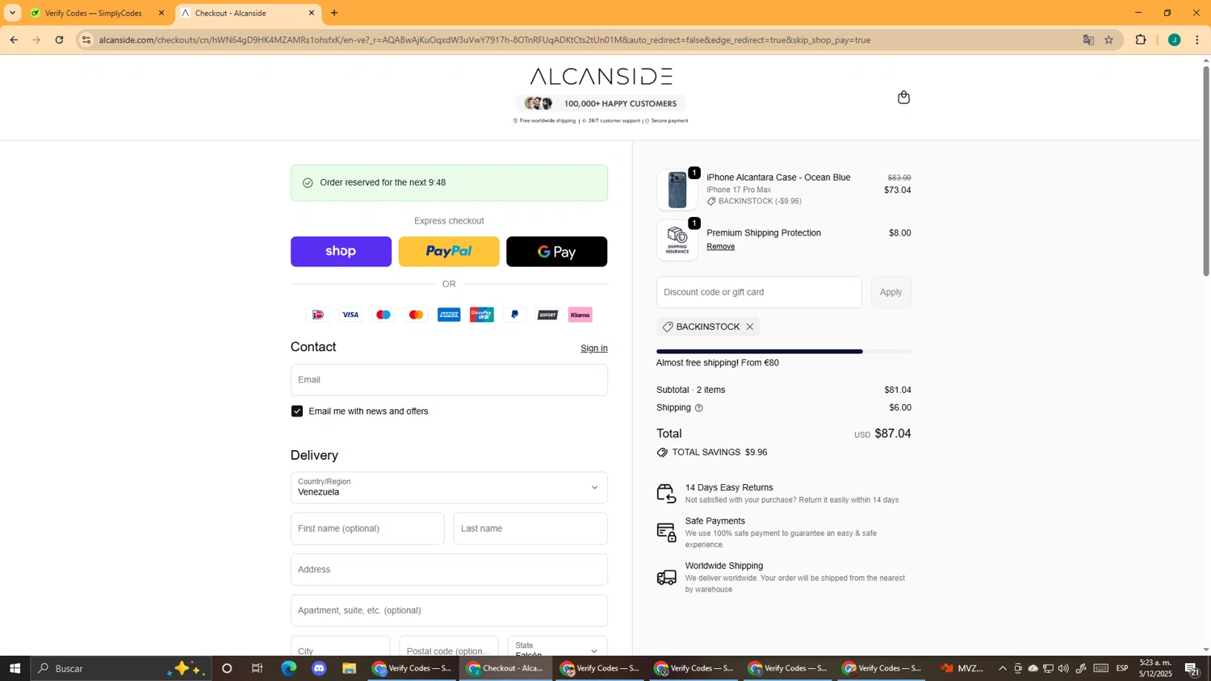1211x681 pixels.
Task: Pay with Google Pay express button
Action: (556, 252)
